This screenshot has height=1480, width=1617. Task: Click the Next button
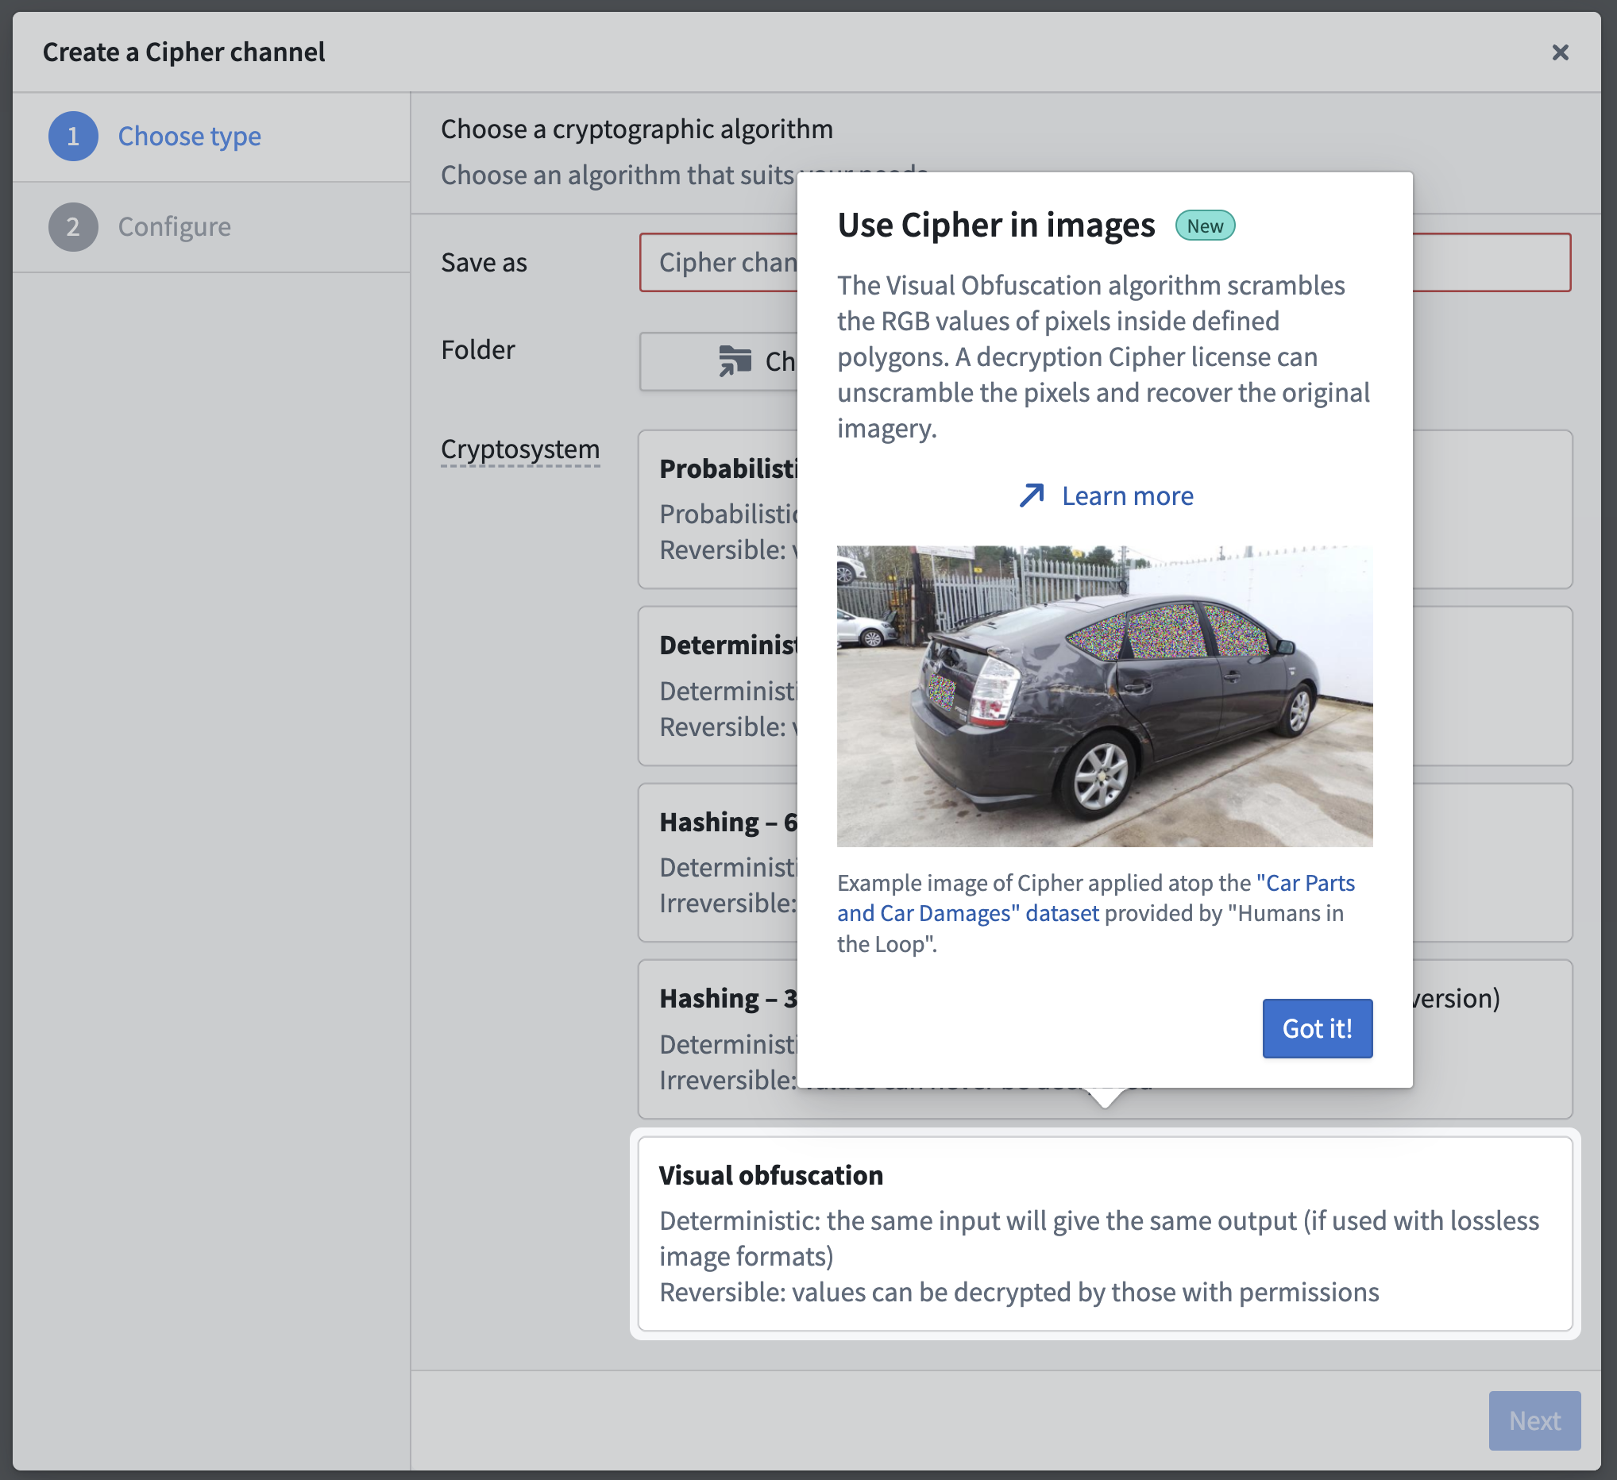(1534, 1420)
